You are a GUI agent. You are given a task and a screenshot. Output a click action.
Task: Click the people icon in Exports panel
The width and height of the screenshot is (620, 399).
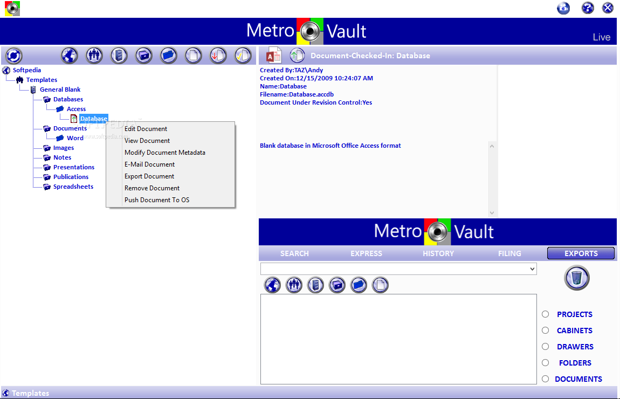[294, 285]
